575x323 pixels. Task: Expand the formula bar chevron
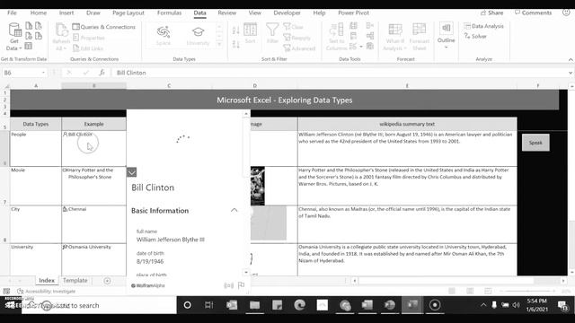[571, 73]
